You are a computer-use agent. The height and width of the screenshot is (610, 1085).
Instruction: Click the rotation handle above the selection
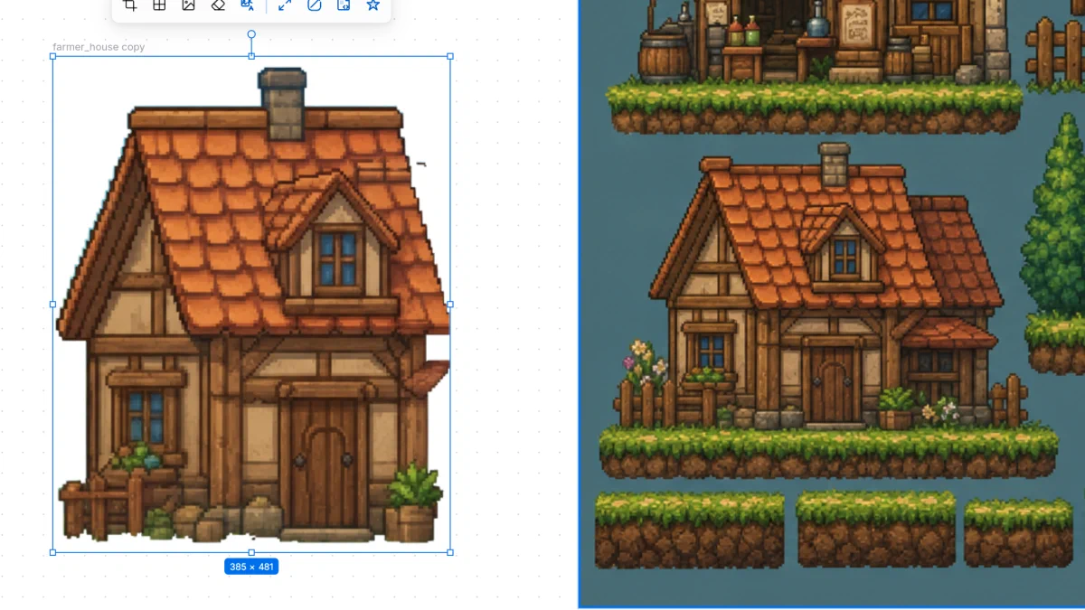tap(251, 34)
